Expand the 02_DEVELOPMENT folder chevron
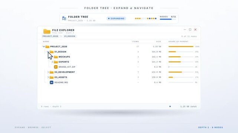The width and height of the screenshot is (238, 133). pos(48,72)
